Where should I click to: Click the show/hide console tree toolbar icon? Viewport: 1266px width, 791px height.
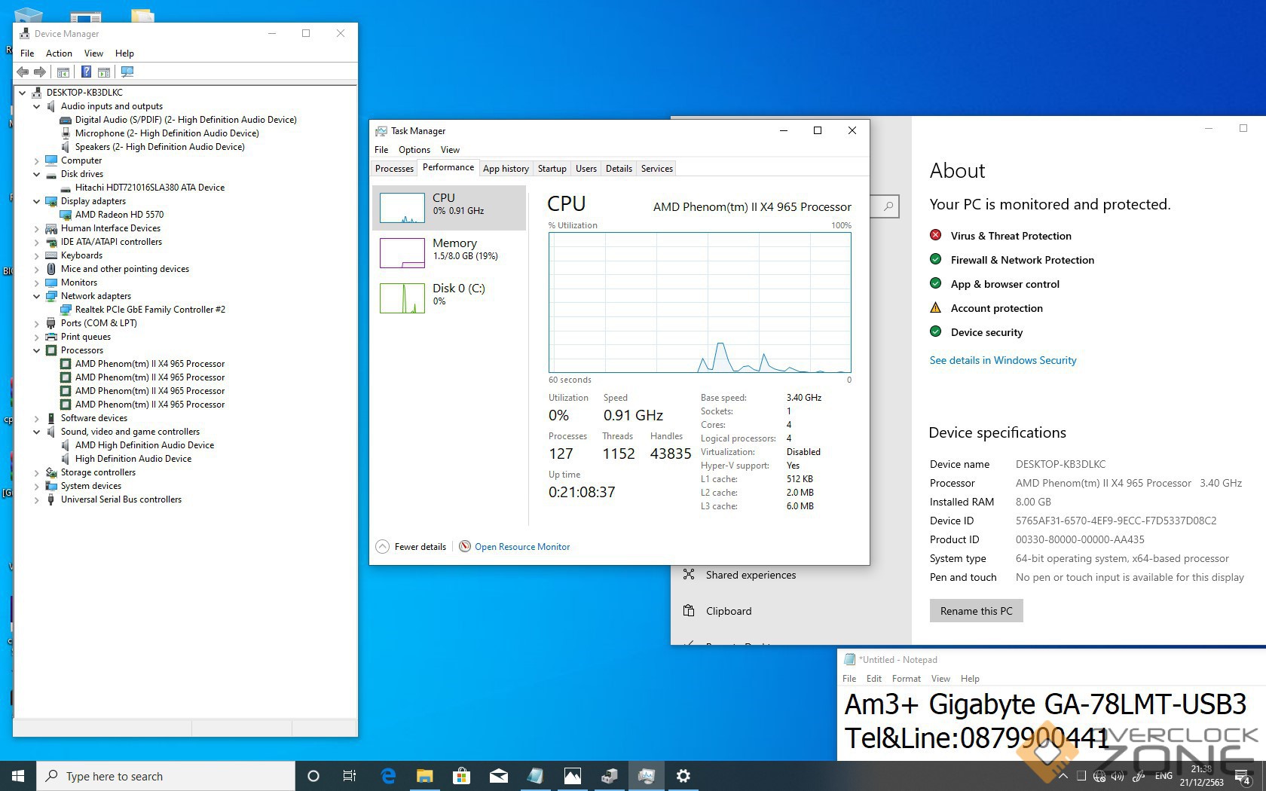point(63,72)
